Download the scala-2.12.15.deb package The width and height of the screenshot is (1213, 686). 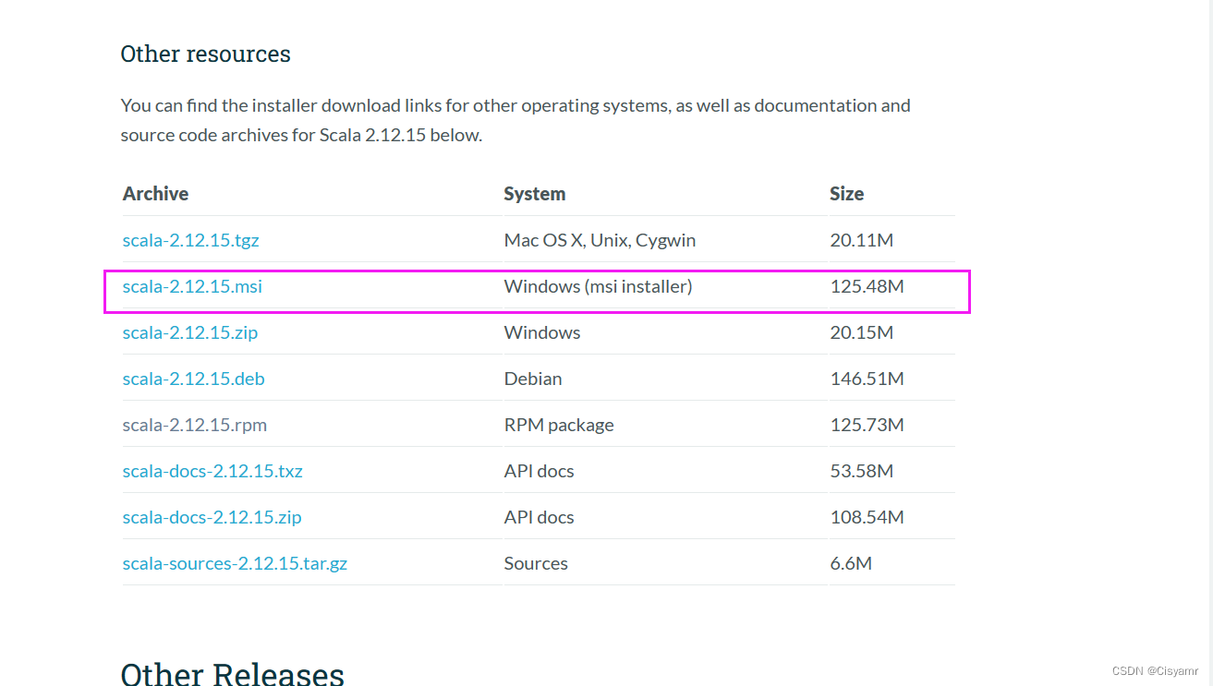click(193, 379)
